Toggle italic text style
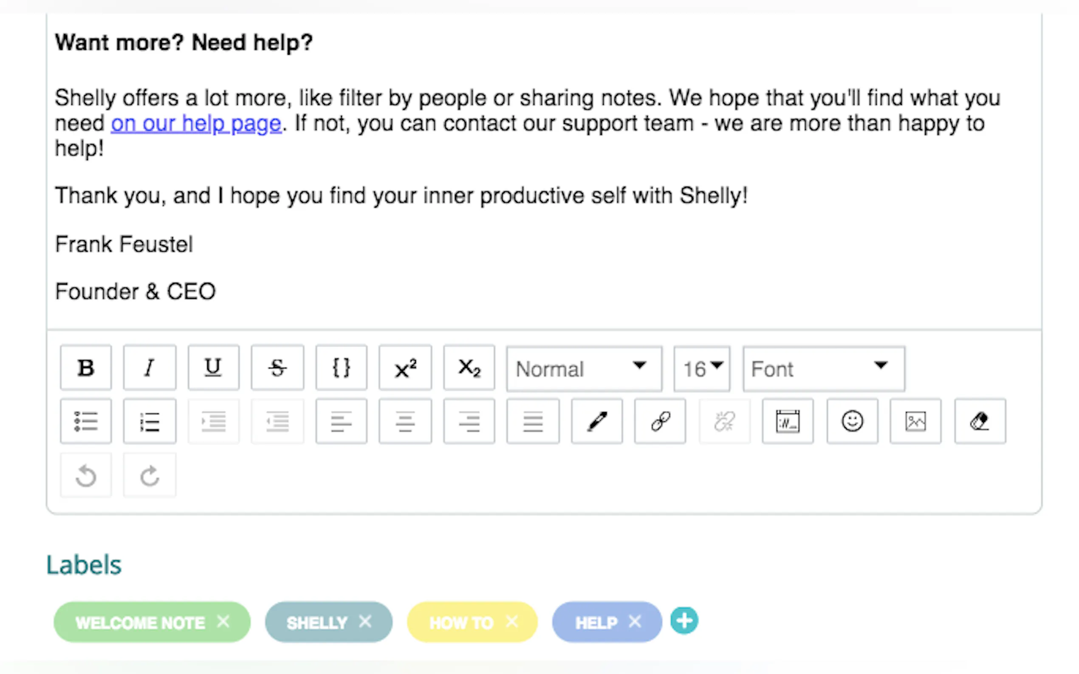Screen dimensions: 1079x674 click(x=150, y=368)
